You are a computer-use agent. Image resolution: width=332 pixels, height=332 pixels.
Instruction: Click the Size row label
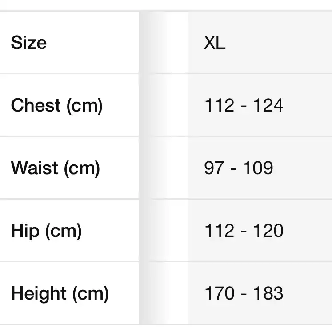click(28, 43)
